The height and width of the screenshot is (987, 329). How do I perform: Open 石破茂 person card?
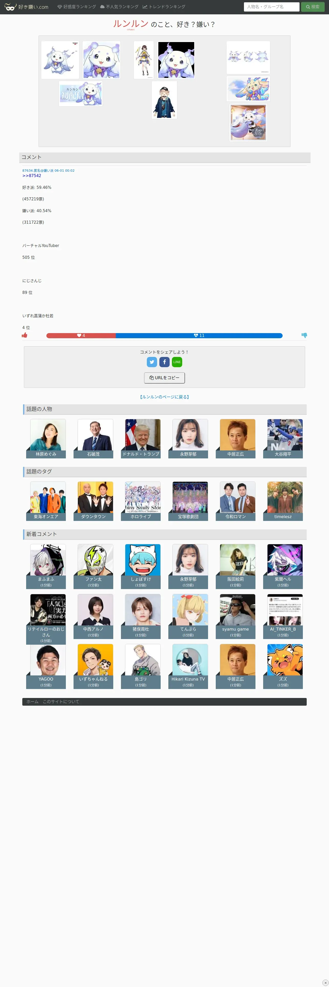94,439
